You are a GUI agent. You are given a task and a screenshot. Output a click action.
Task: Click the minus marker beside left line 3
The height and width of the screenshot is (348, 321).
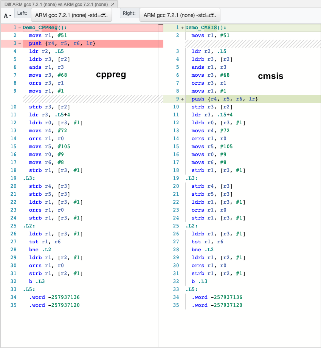click(20, 43)
